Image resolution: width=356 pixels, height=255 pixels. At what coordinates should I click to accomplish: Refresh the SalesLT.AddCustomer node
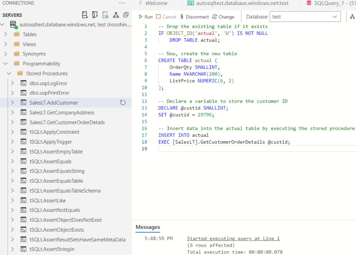123,103
